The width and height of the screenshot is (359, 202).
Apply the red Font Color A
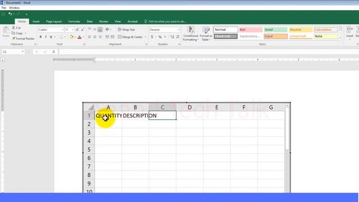pos(80,37)
